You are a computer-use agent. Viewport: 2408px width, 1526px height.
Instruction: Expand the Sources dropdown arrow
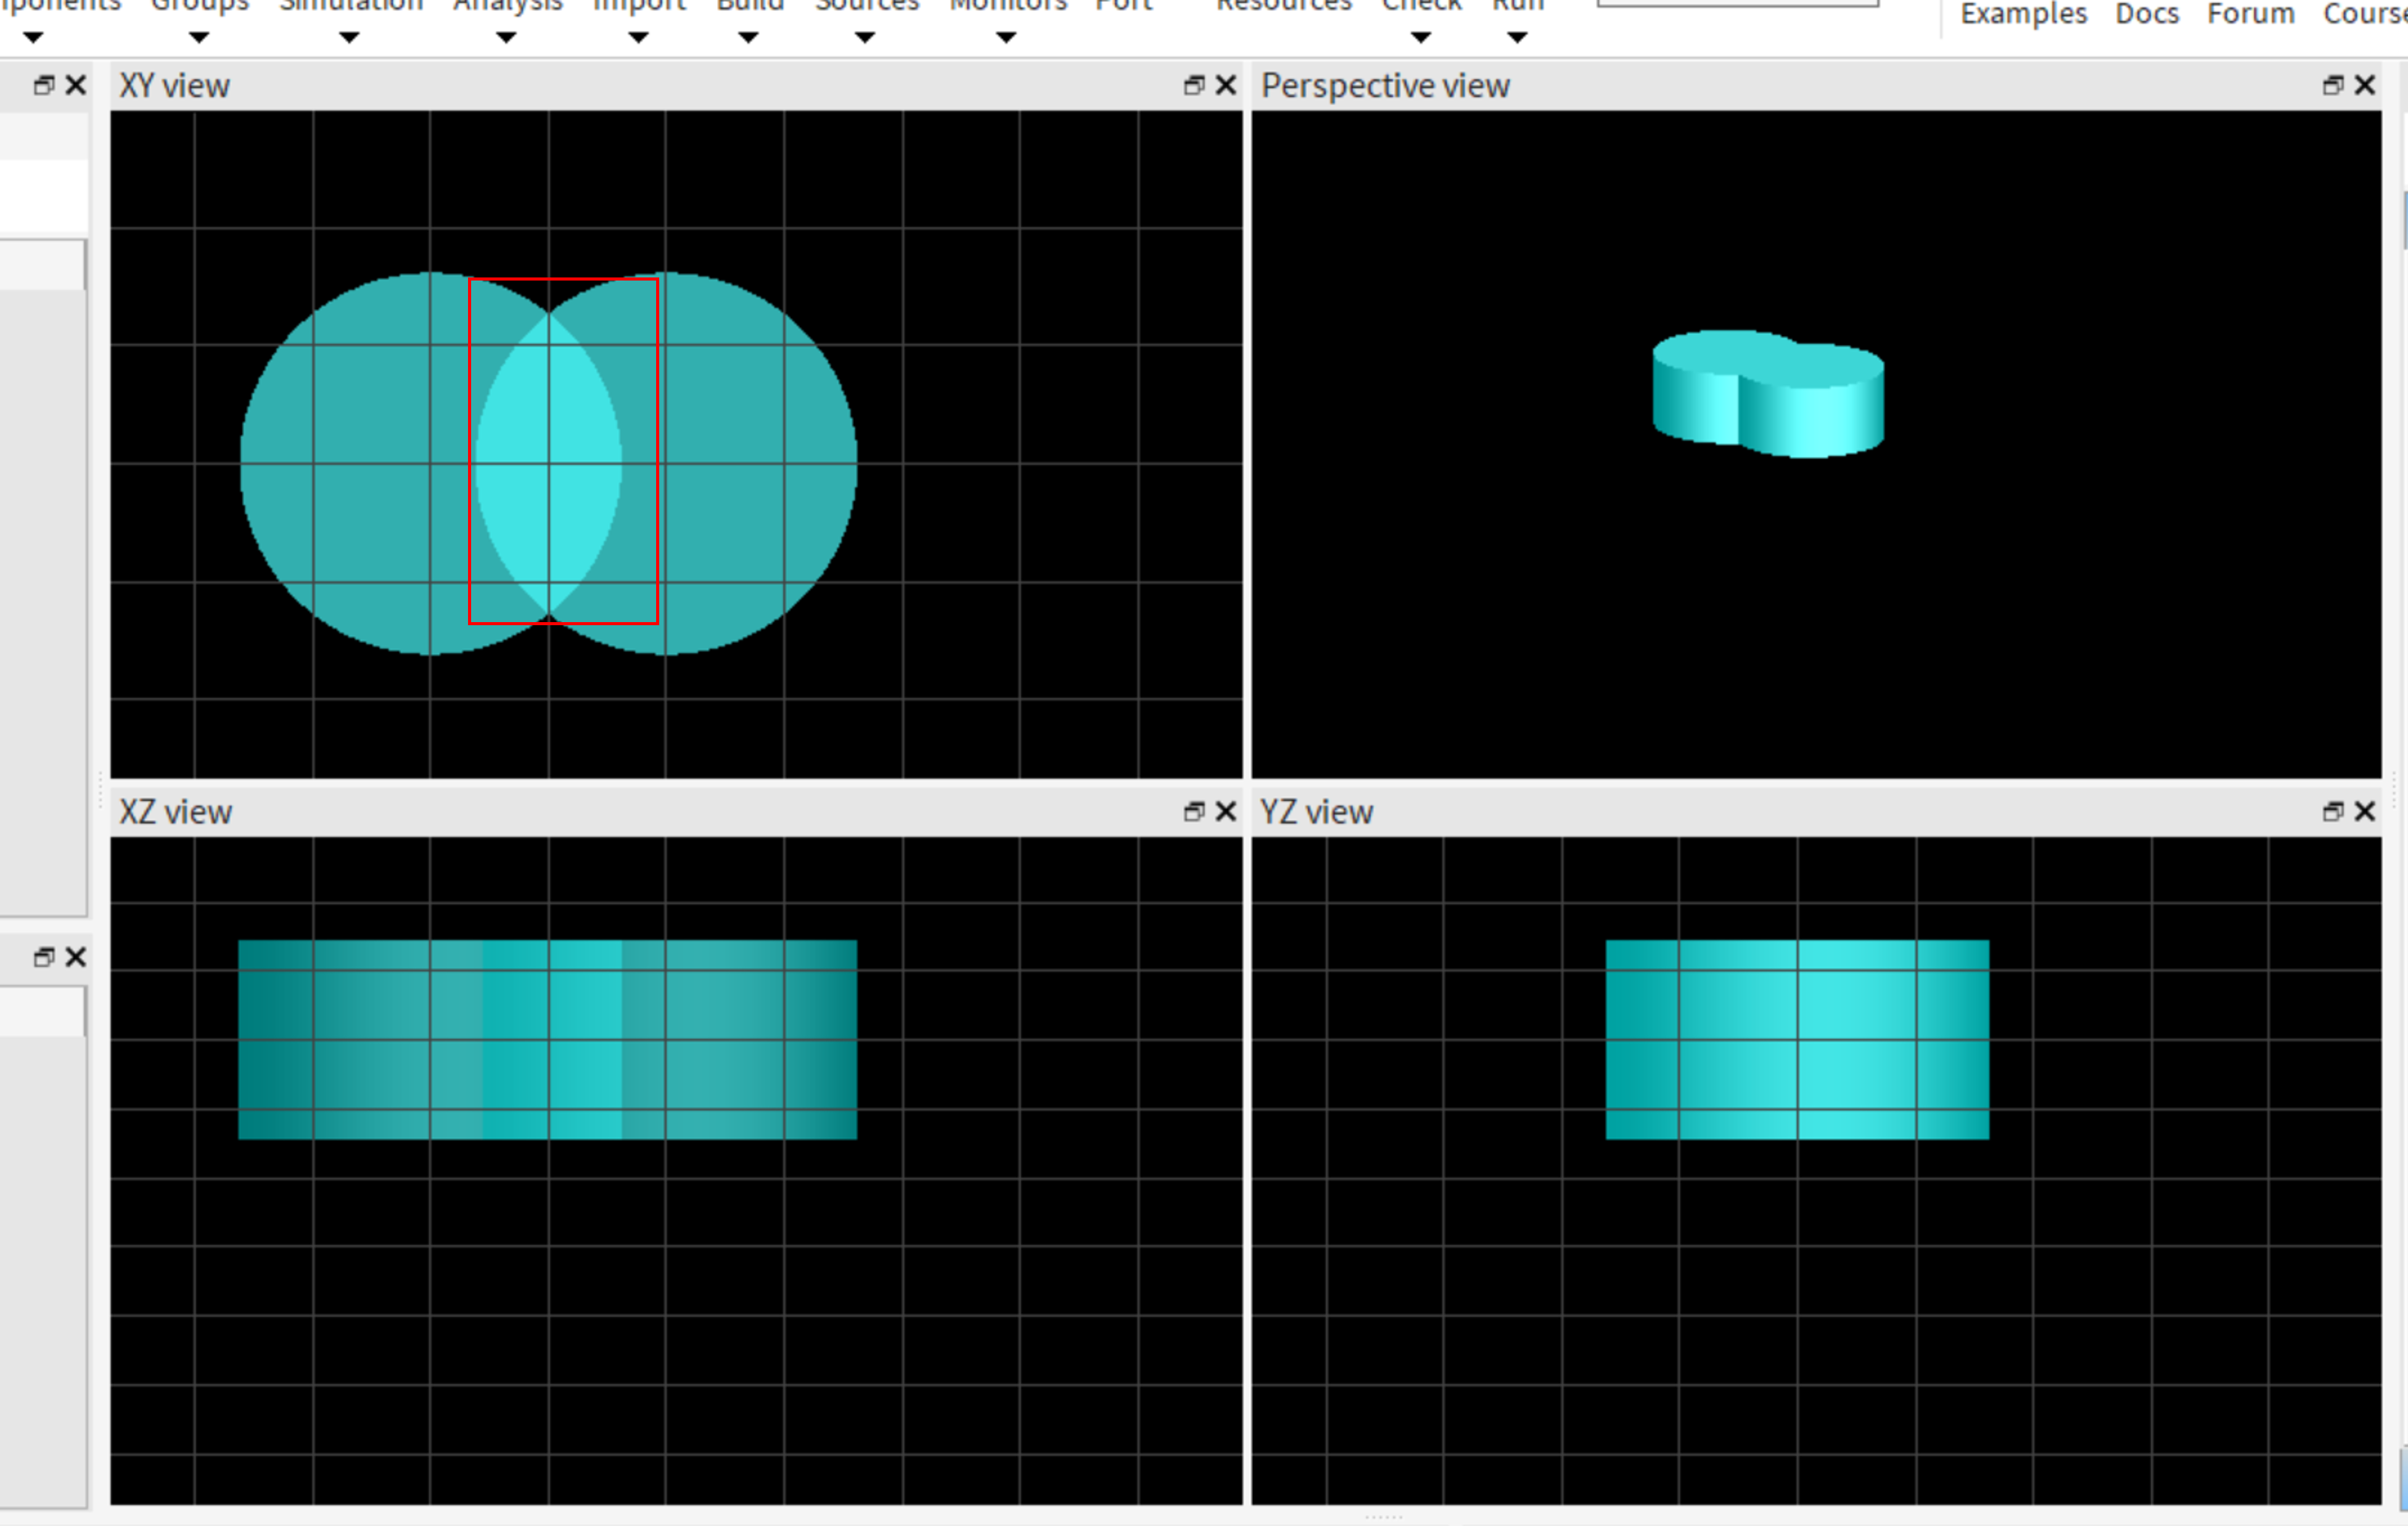(865, 38)
